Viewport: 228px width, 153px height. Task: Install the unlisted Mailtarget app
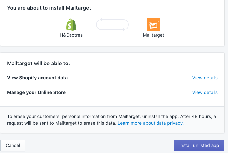tap(199, 145)
